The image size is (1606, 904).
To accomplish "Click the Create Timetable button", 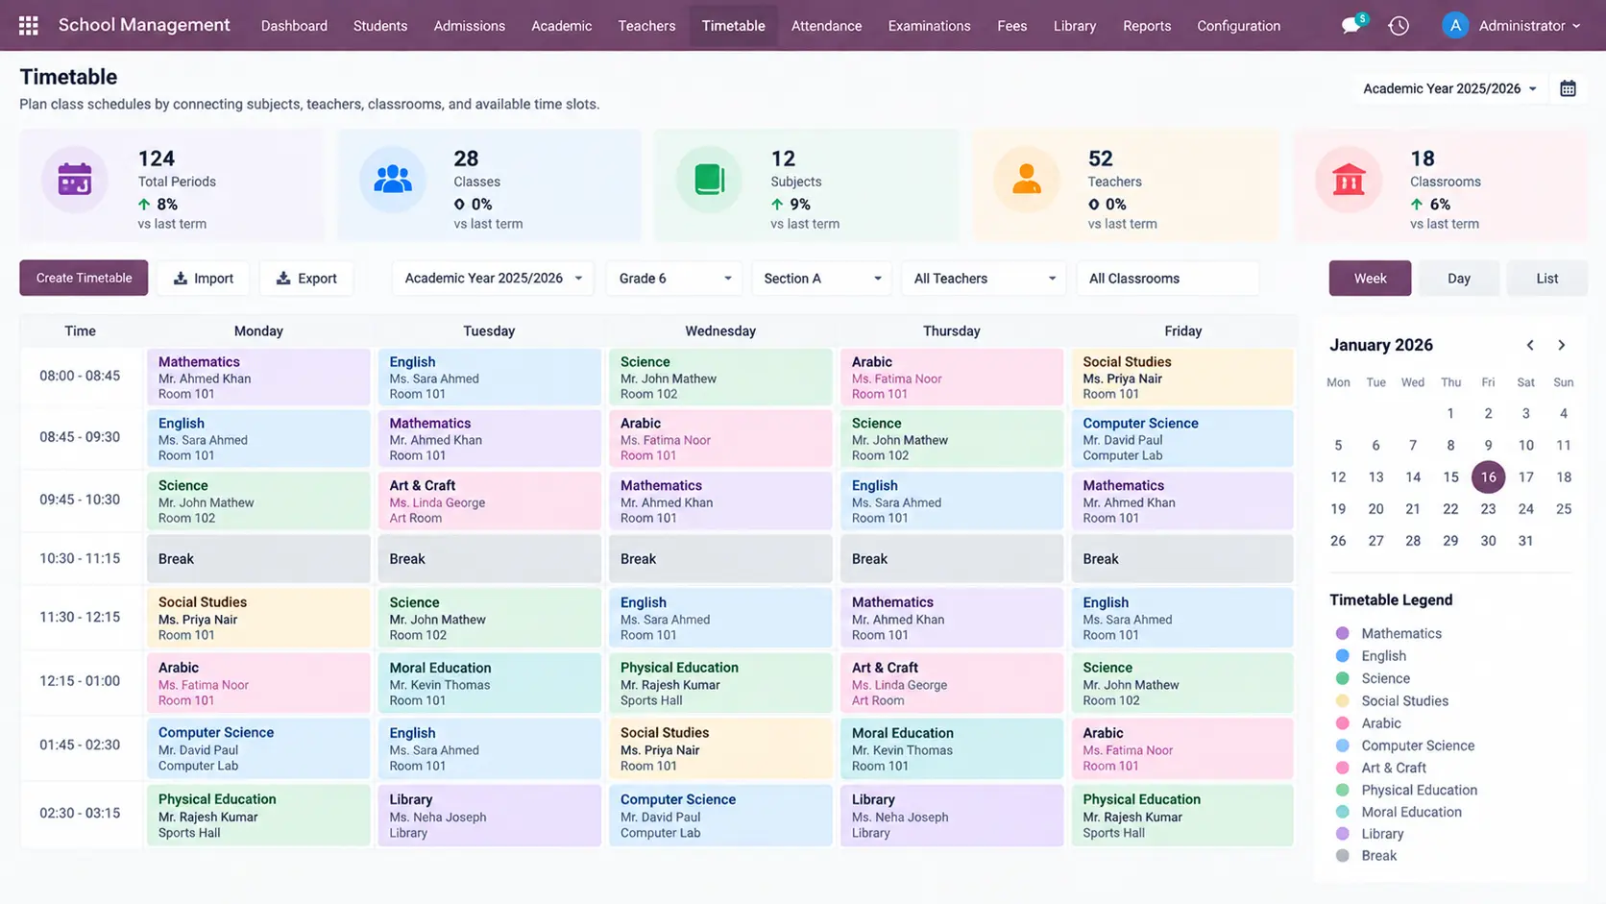I will (x=84, y=278).
